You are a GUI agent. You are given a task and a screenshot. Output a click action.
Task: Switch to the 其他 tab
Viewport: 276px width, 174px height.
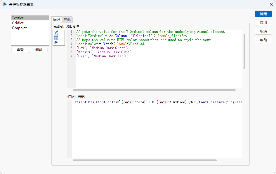coord(67,20)
